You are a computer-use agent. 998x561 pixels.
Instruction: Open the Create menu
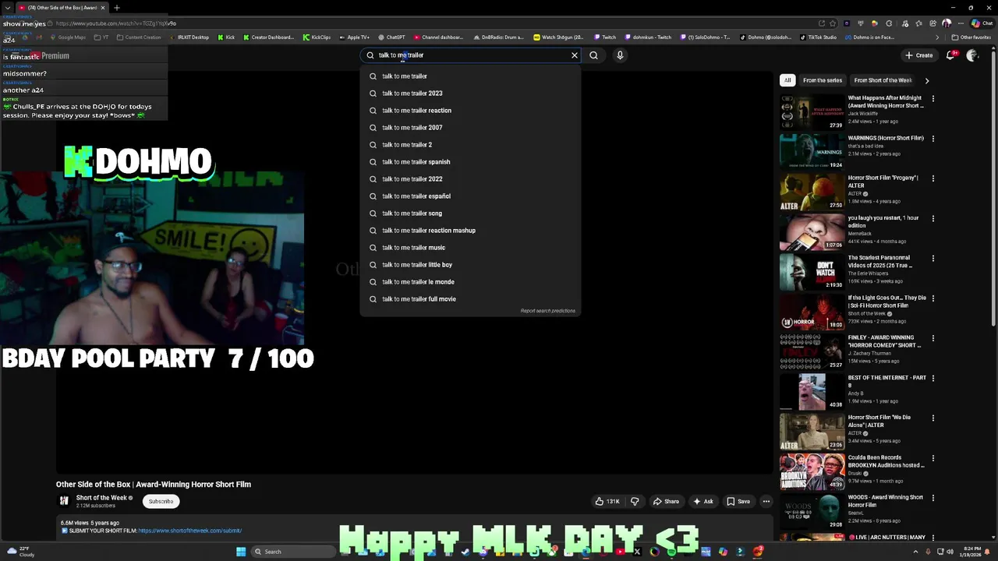tap(919, 55)
